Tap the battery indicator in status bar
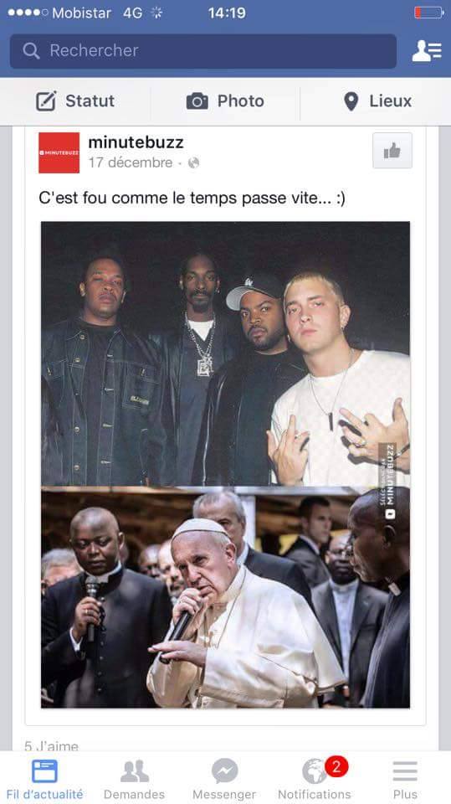Viewport: 451px width, 804px height. [x=429, y=13]
